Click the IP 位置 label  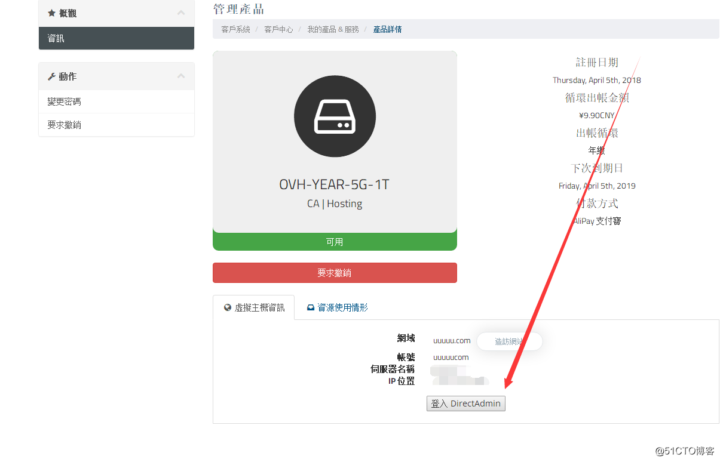click(x=402, y=381)
